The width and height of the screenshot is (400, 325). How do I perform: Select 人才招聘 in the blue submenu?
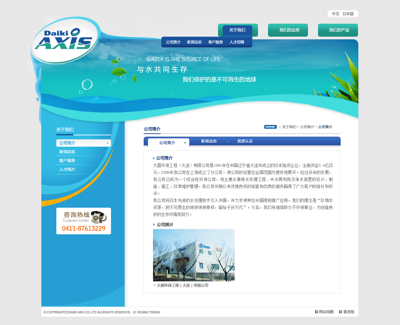pos(237,42)
